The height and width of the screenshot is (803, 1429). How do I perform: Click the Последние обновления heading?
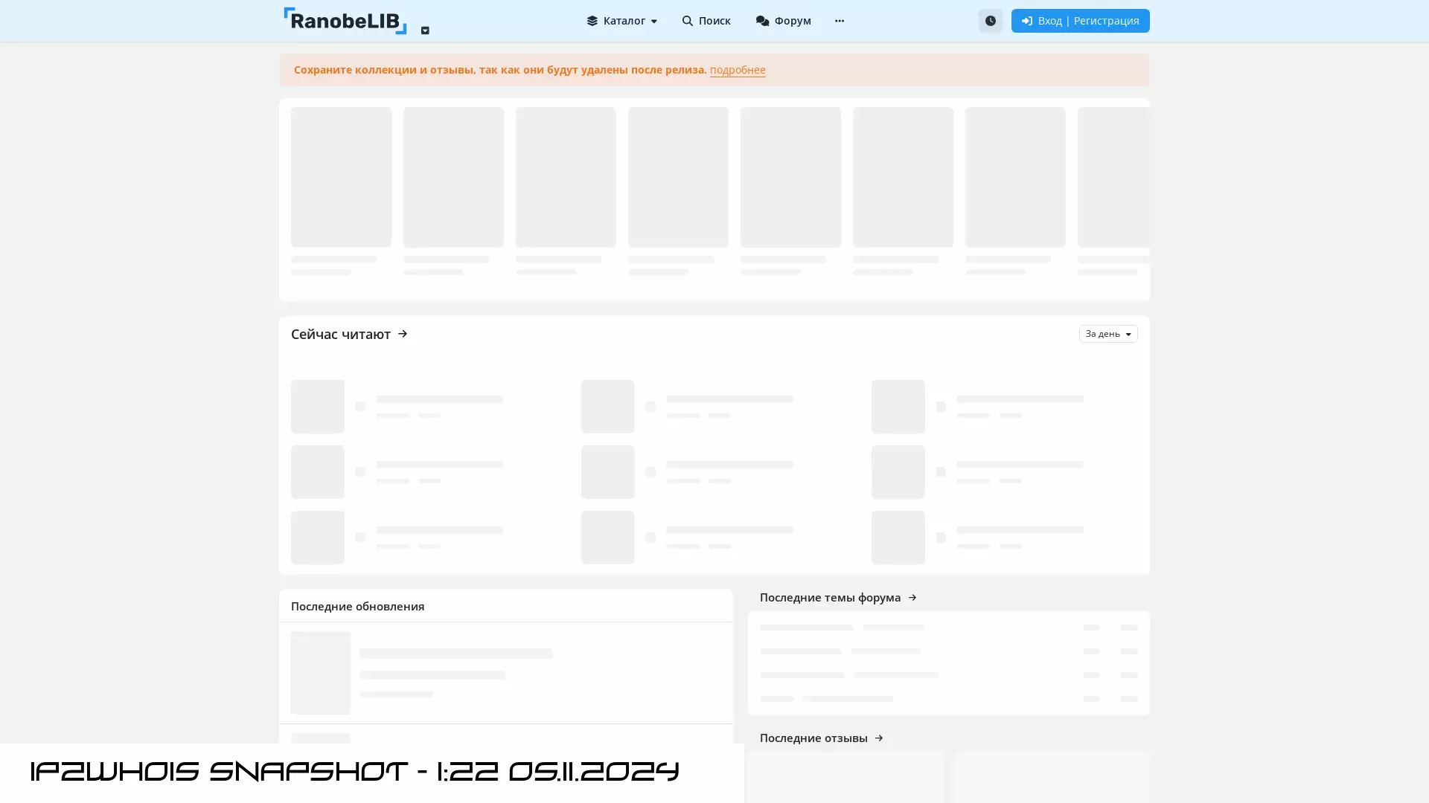tap(358, 607)
